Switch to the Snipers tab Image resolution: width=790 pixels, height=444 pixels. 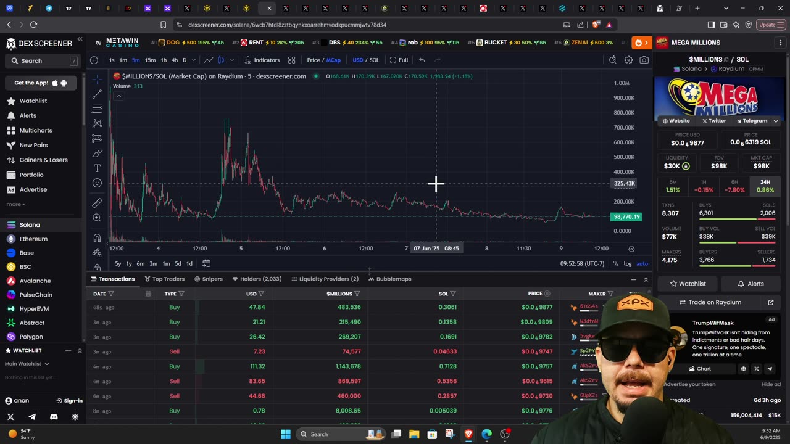[209, 279]
